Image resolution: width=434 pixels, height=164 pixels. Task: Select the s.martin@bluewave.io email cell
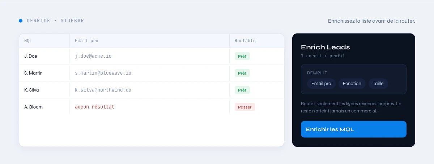[149, 73]
